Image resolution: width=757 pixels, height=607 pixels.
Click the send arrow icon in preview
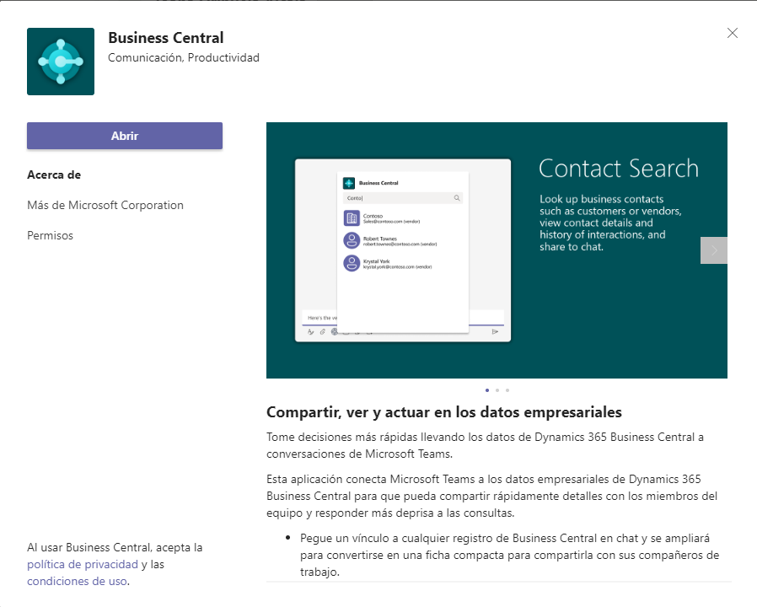pos(495,332)
